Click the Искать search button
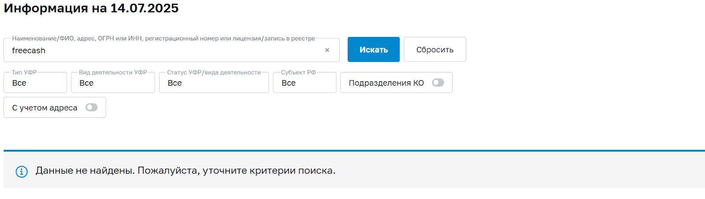 [374, 50]
